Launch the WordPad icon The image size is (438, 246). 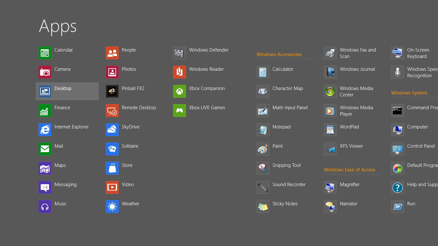click(330, 130)
